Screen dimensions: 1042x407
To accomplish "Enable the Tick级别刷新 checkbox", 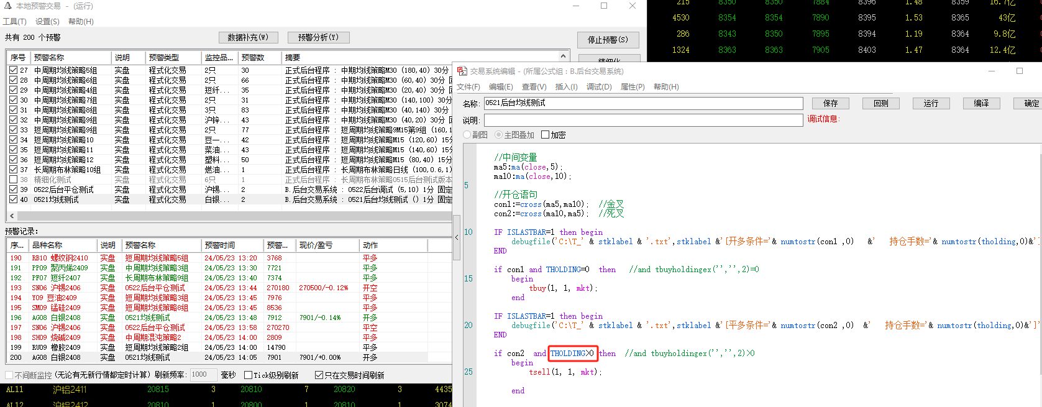I will 248,375.
